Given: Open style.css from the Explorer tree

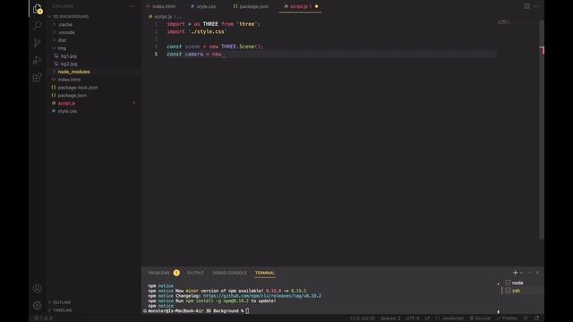Looking at the screenshot, I should pos(67,111).
